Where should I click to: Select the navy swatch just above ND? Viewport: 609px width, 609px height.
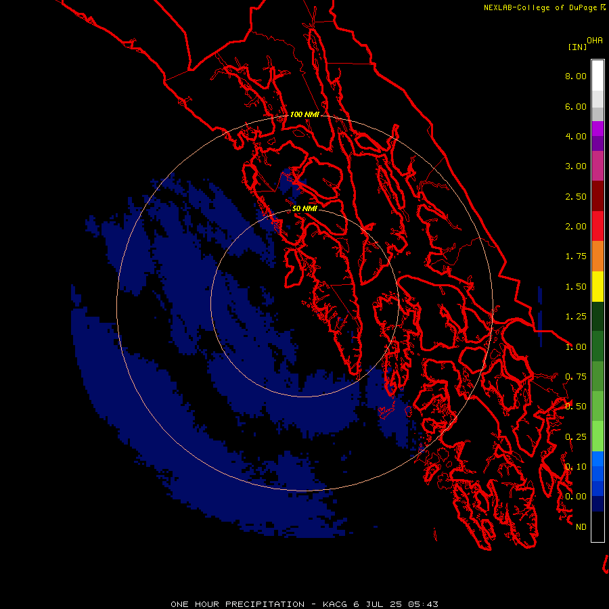click(x=597, y=503)
